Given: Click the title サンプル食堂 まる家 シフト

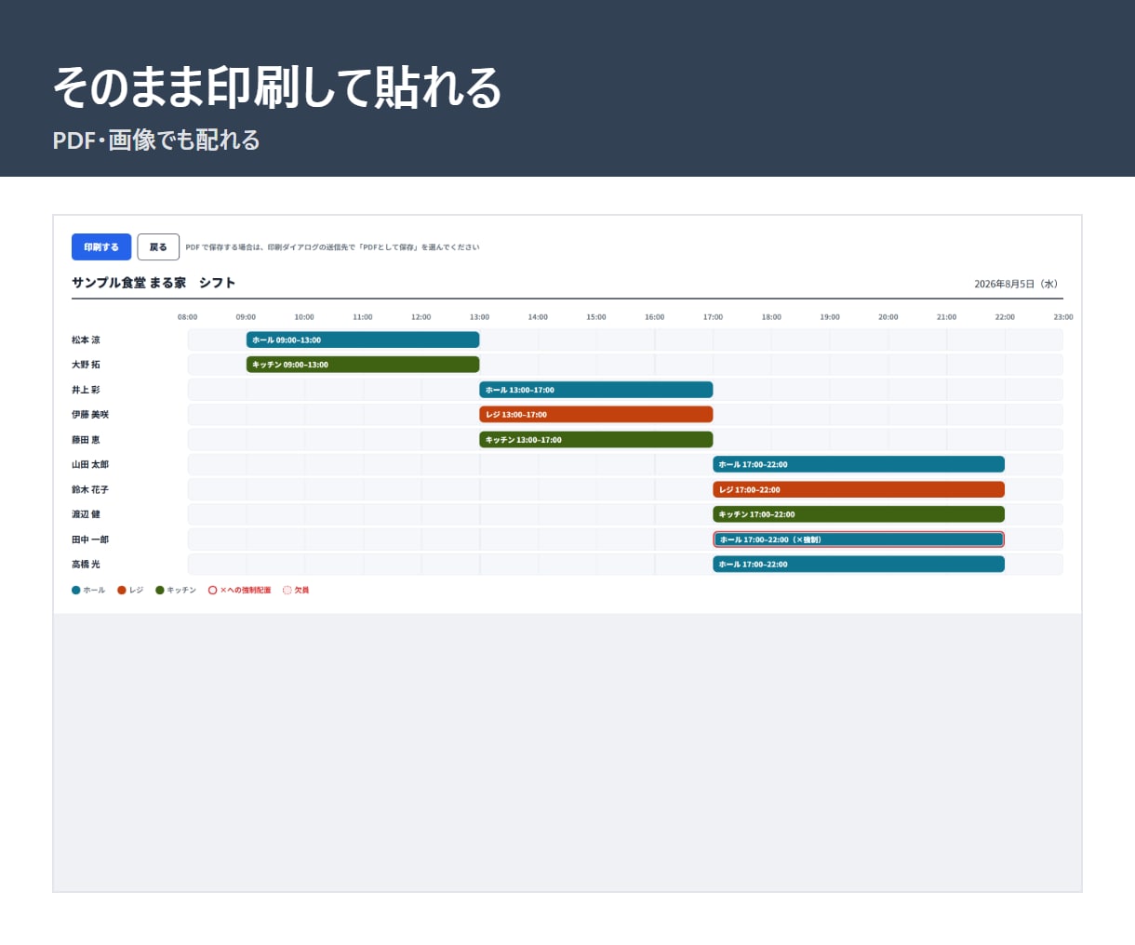Looking at the screenshot, I should [154, 283].
